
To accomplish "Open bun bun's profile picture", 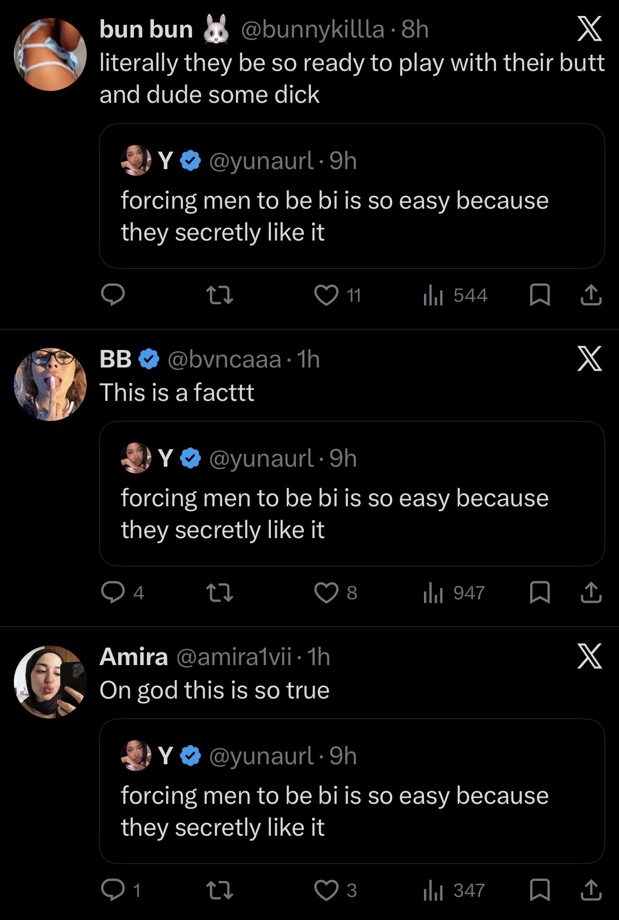I will [x=50, y=54].
